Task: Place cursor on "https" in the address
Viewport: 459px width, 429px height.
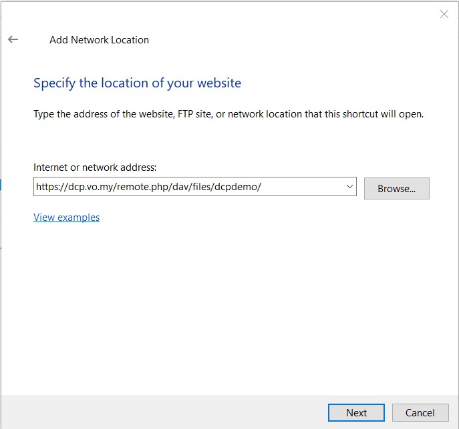Action: coord(47,187)
